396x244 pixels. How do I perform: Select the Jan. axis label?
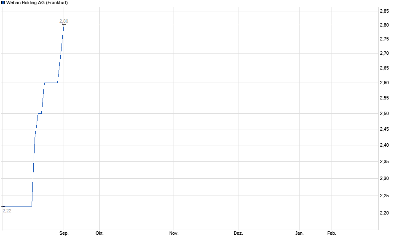(x=299, y=232)
